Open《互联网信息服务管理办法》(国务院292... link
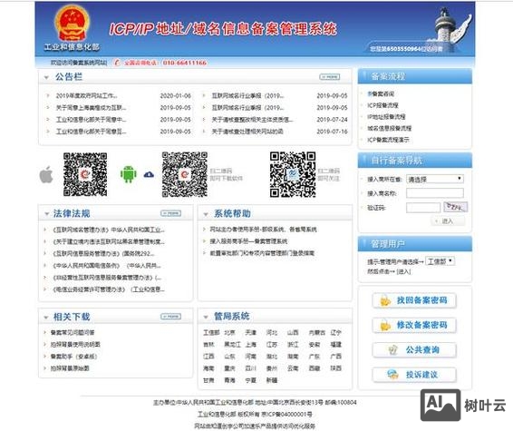 pyautogui.click(x=103, y=254)
